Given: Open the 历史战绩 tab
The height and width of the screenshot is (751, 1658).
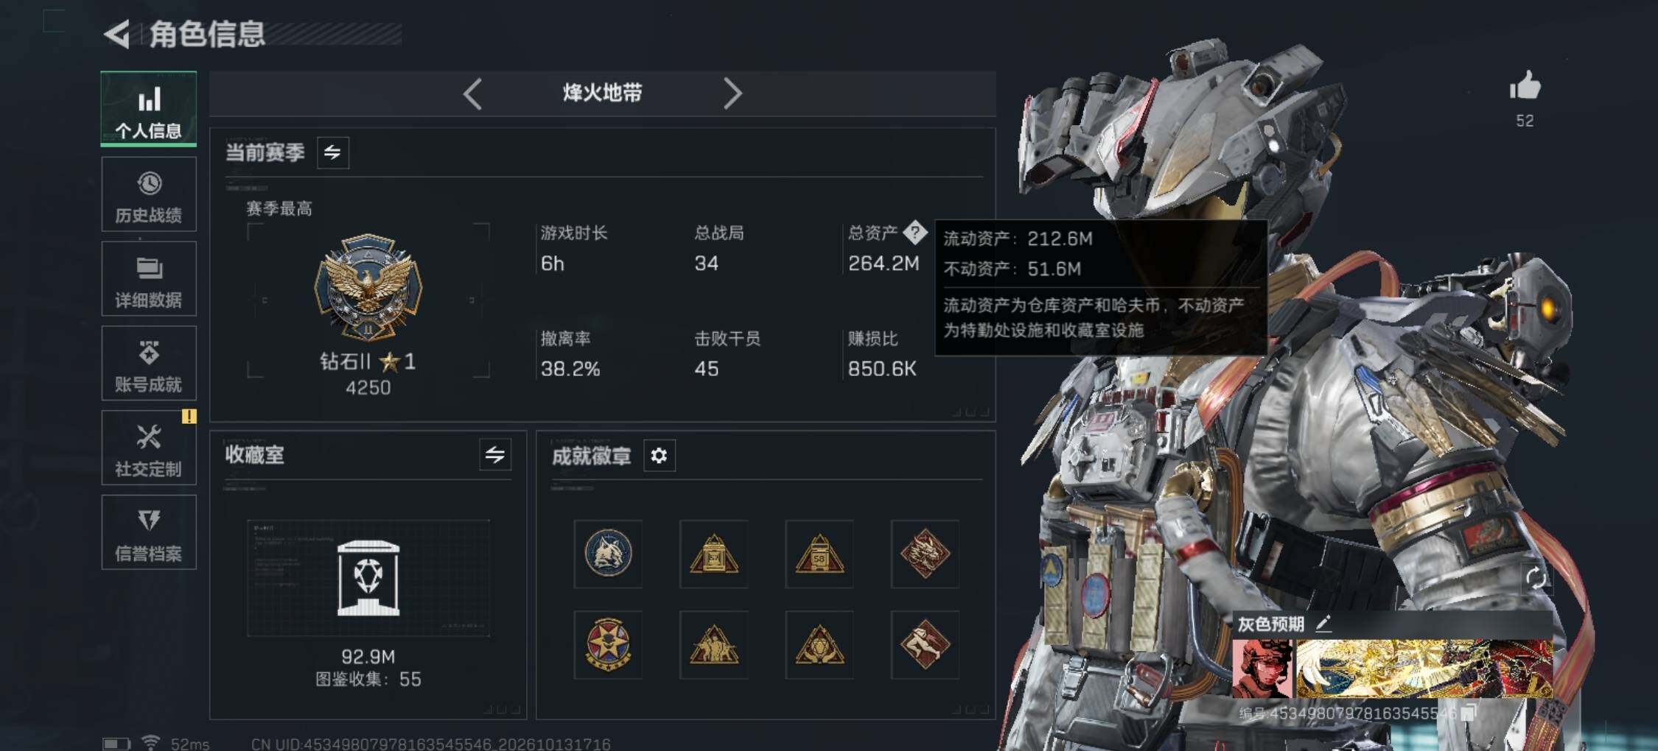Looking at the screenshot, I should pos(149,194).
